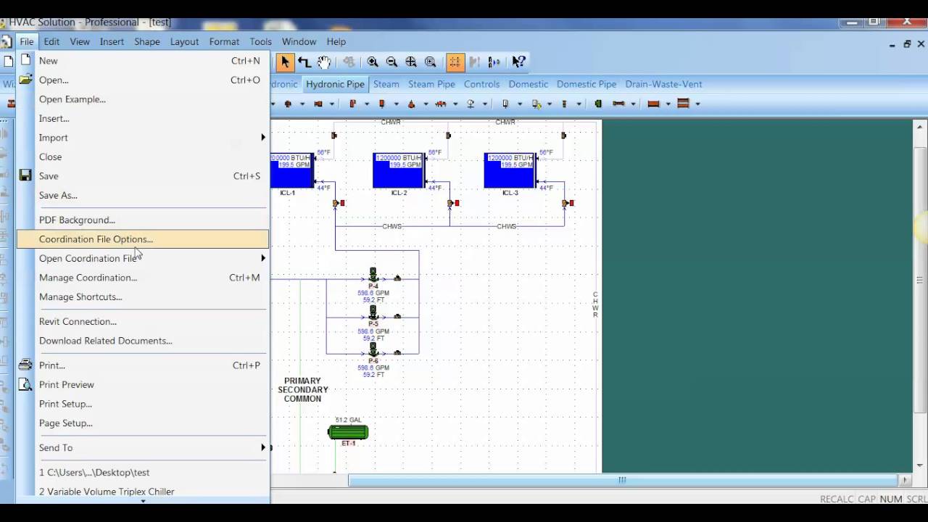Click PRIMARY SECONDARY COMMON label
928x522 pixels.
click(303, 389)
